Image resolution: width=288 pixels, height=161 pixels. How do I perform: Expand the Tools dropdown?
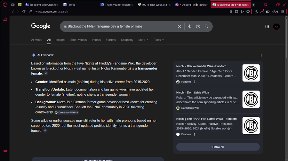pos(159,40)
